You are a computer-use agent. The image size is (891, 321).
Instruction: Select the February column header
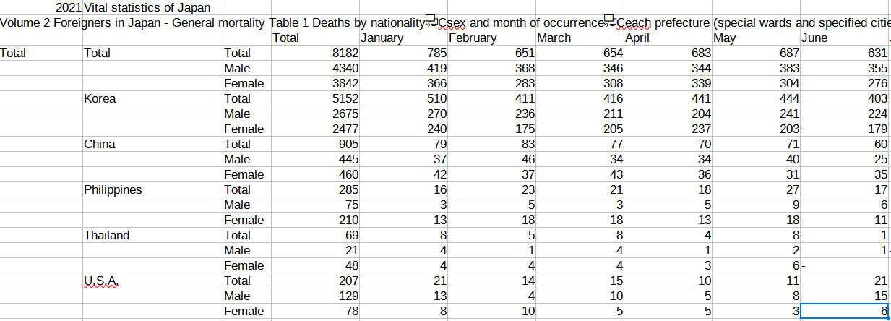(x=491, y=38)
